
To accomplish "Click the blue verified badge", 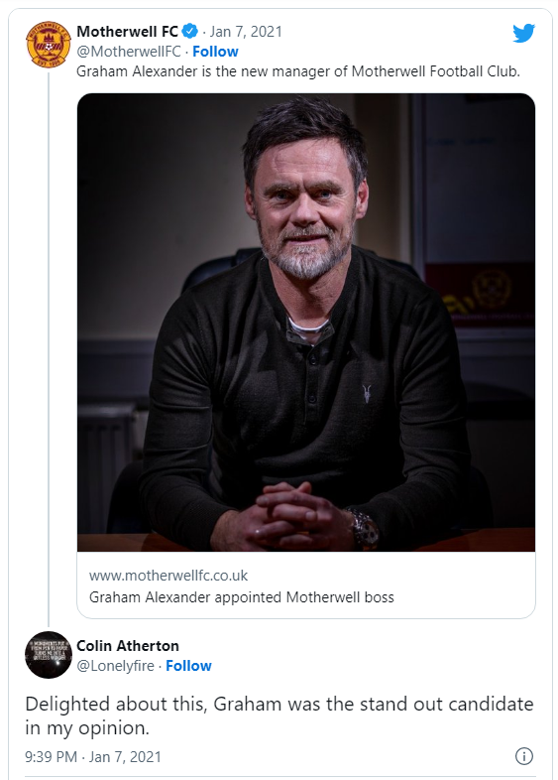I will [x=190, y=32].
